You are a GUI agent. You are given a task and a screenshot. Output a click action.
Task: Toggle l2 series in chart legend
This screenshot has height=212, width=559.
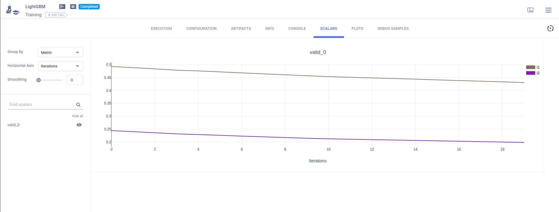point(533,73)
